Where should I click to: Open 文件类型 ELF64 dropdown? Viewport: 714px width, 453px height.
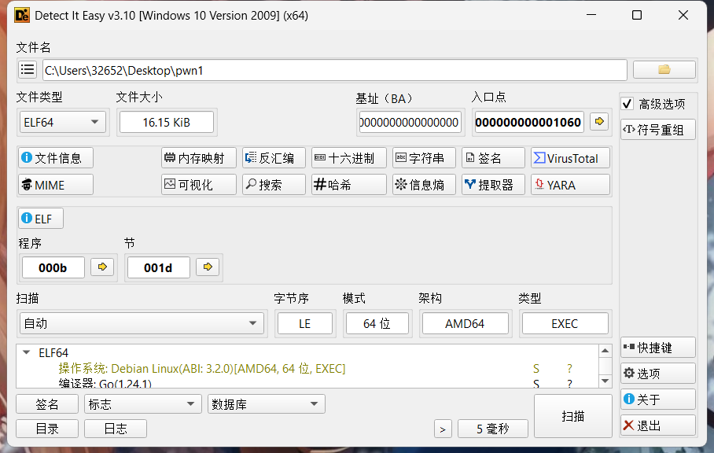62,122
